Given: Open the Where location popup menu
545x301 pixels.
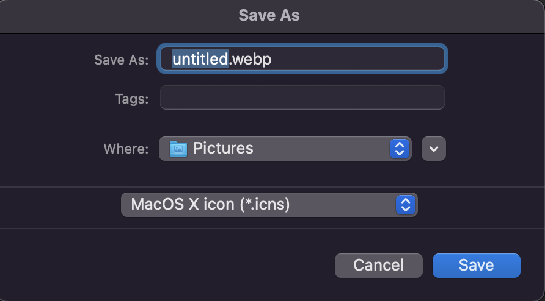Looking at the screenshot, I should pos(285,149).
